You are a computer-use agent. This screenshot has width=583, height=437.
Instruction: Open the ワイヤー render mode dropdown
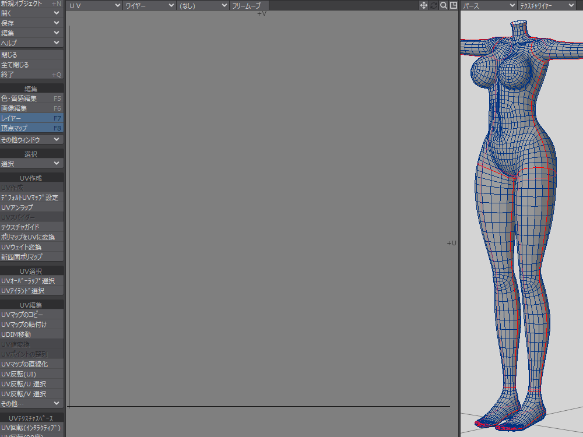(x=149, y=5)
